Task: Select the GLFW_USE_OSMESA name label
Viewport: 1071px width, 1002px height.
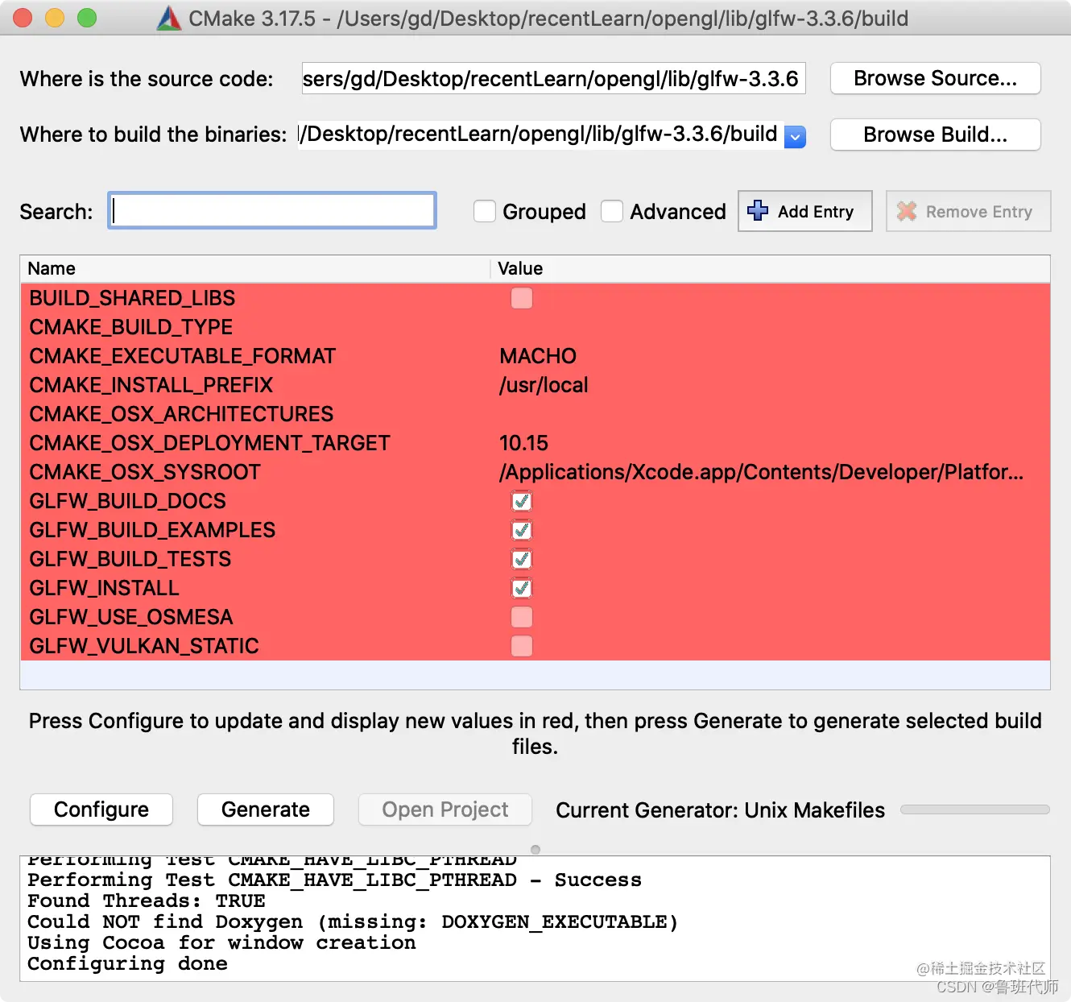Action: coord(130,617)
